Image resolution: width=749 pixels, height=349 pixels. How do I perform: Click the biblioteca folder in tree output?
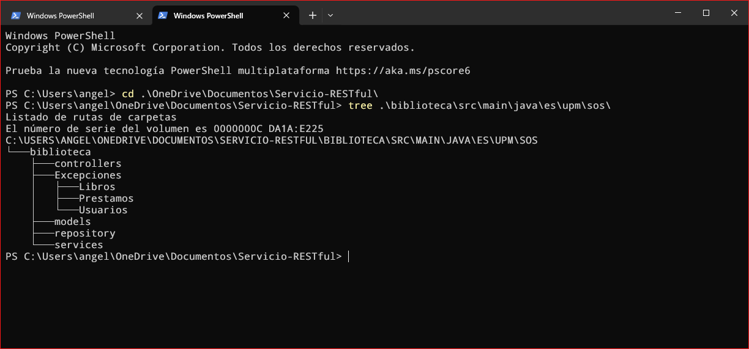coord(61,152)
